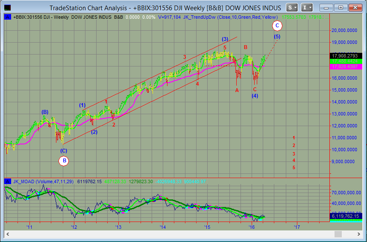Viewport: 367px width, 242px height.
Task: Click the 70,000,000.00 MOAD axis label
Action: pyautogui.click(x=346, y=193)
